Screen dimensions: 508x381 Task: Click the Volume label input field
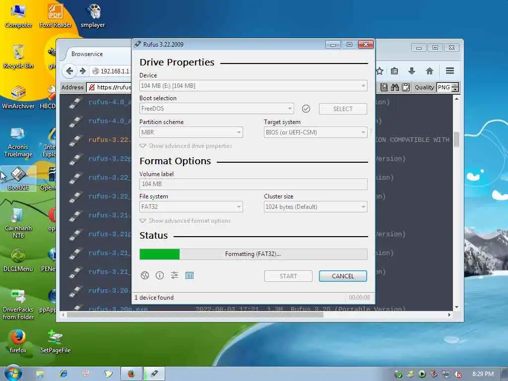254,184
